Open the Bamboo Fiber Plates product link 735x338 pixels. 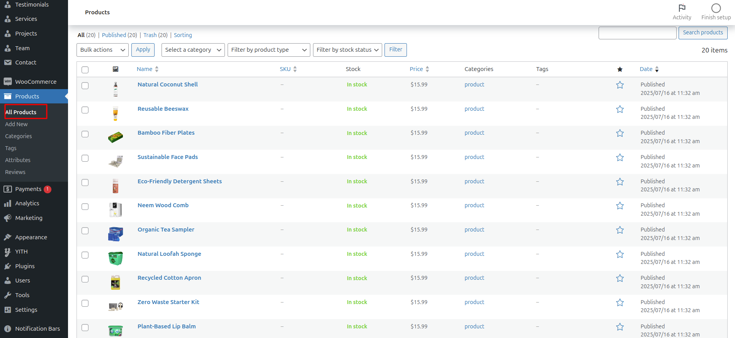(x=166, y=133)
